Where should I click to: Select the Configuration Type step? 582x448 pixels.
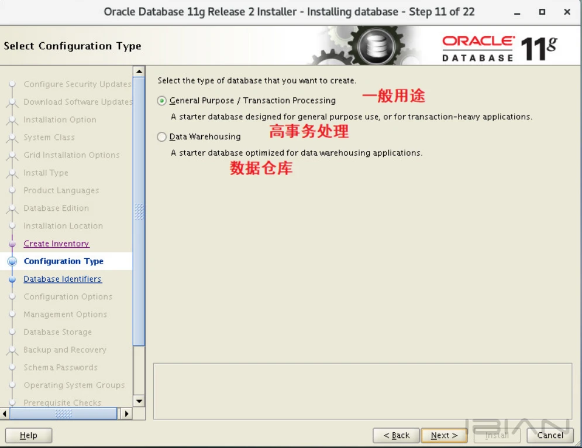(x=64, y=261)
